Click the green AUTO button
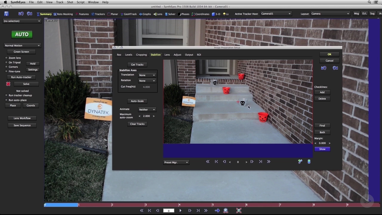 pos(22,34)
